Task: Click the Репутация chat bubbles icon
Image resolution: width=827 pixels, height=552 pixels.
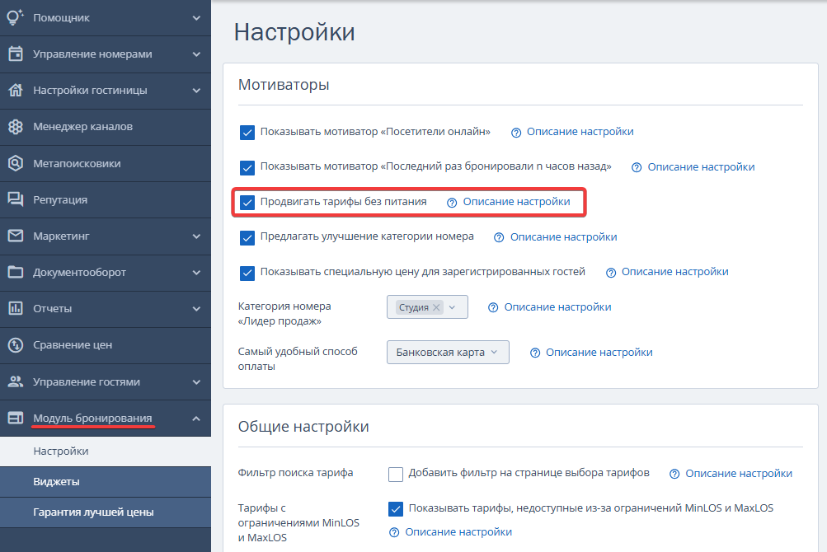Action: click(x=16, y=199)
